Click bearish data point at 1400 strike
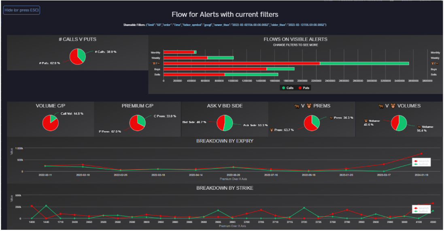Image resolution: width=444 pixels, height=231 pixels. tap(32, 206)
